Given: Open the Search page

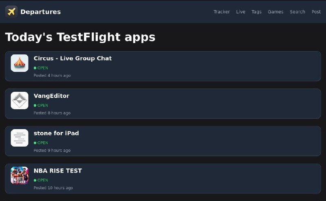Looking at the screenshot, I should [297, 12].
